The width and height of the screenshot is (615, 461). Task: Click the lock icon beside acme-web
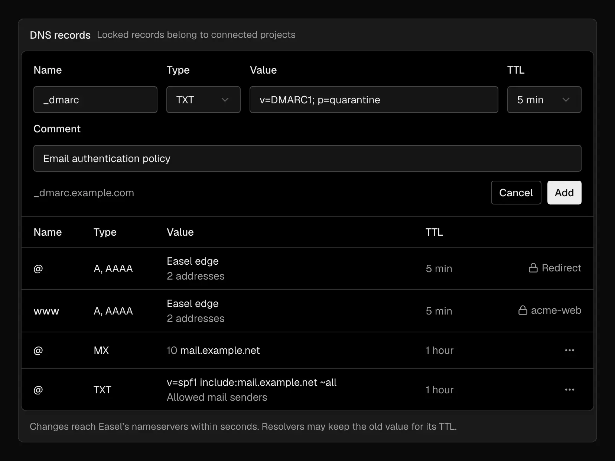coord(523,310)
